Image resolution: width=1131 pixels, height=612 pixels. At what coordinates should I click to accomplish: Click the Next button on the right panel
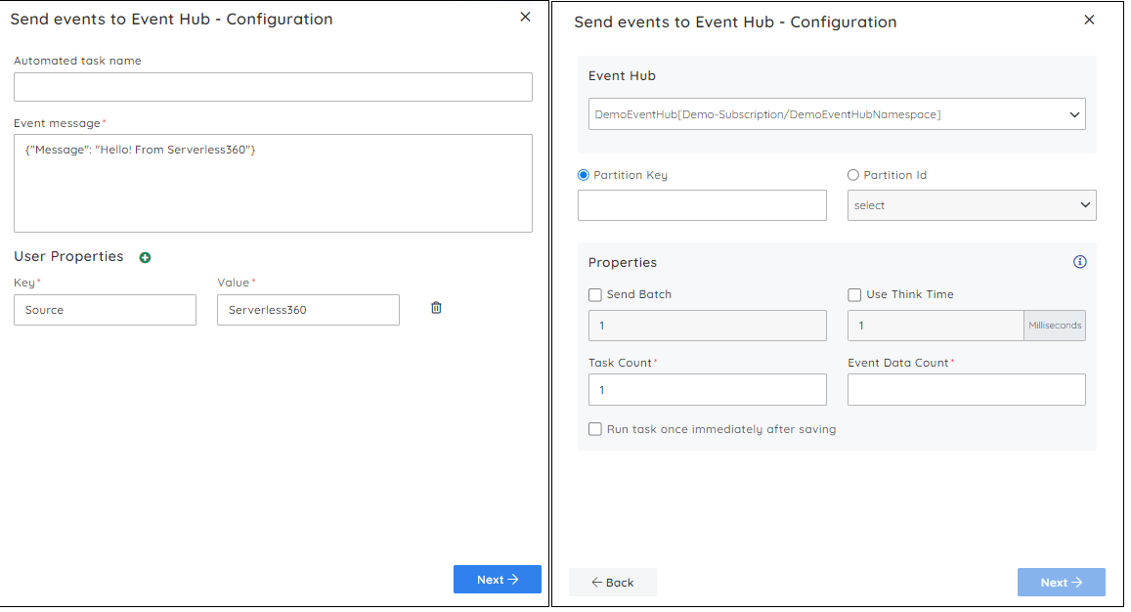(1062, 582)
